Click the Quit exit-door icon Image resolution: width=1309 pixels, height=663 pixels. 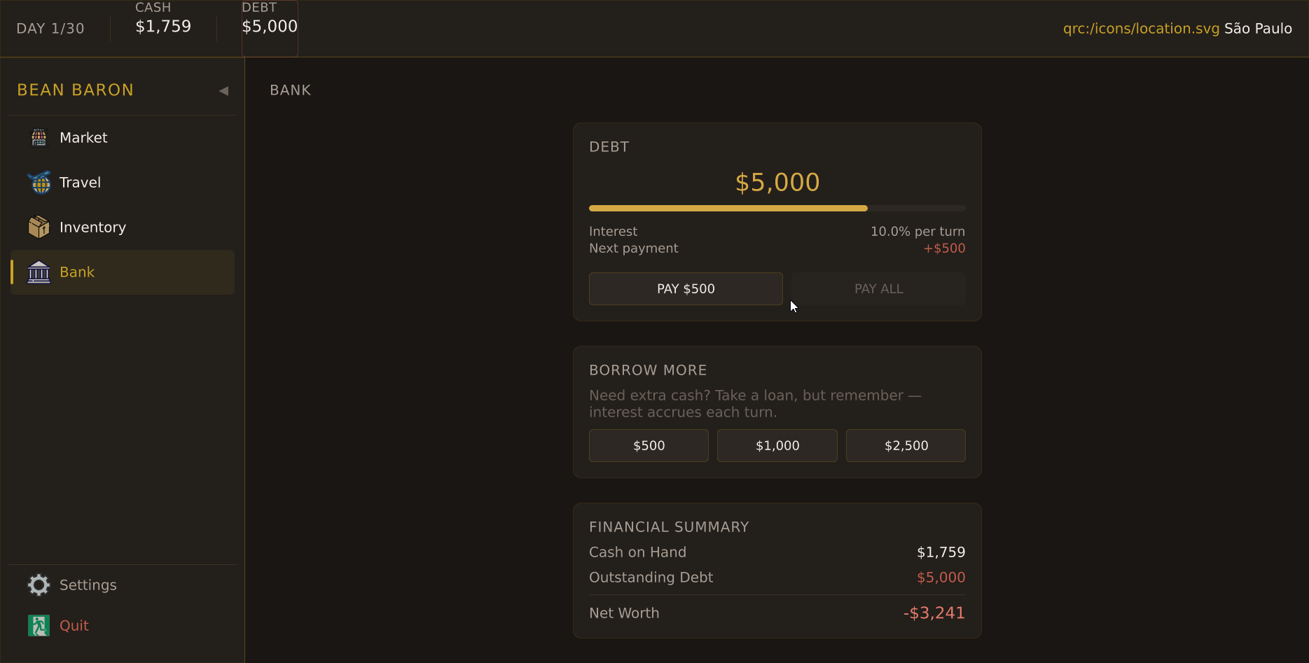(x=39, y=626)
